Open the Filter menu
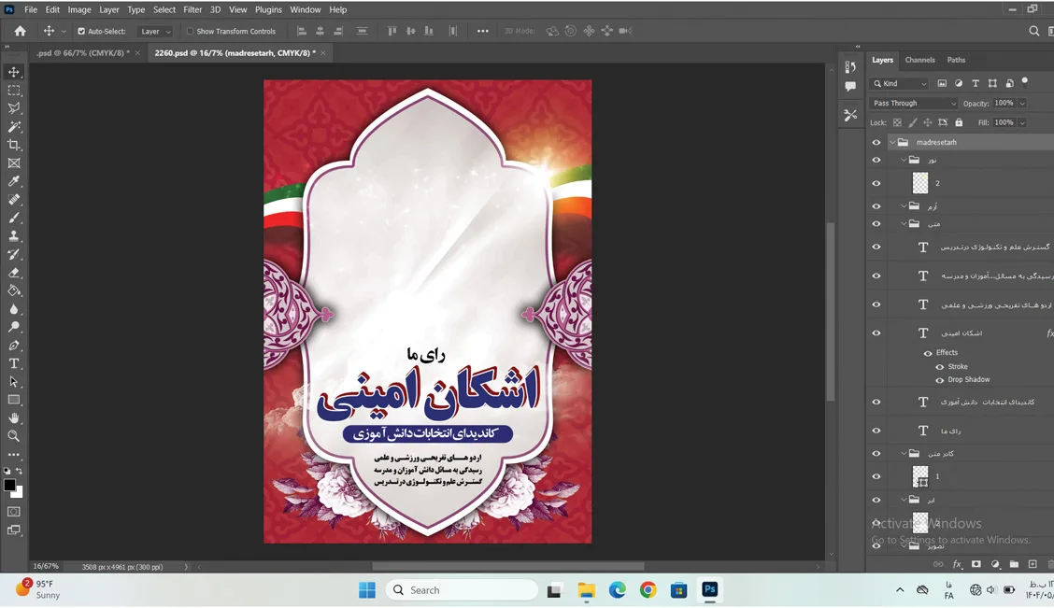Image resolution: width=1054 pixels, height=608 pixels. point(192,9)
